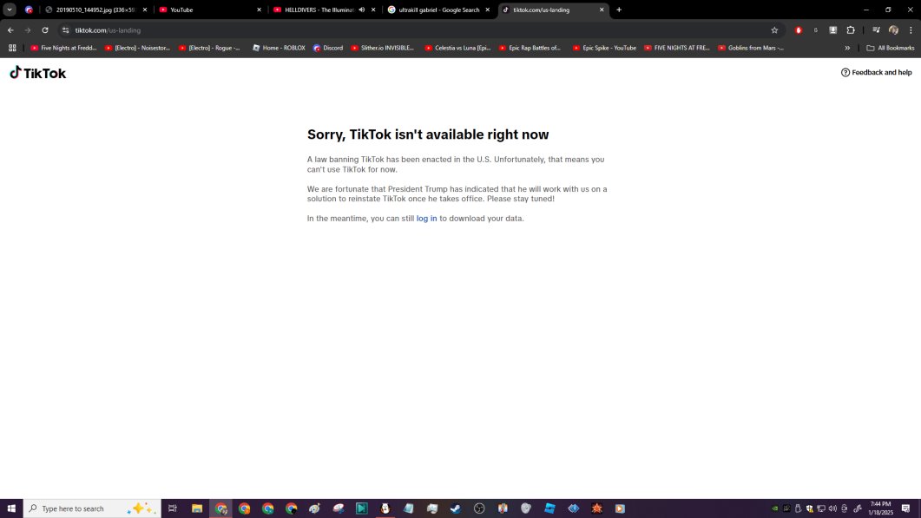
Task: Switch to the pinned first tab
Action: tap(28, 10)
